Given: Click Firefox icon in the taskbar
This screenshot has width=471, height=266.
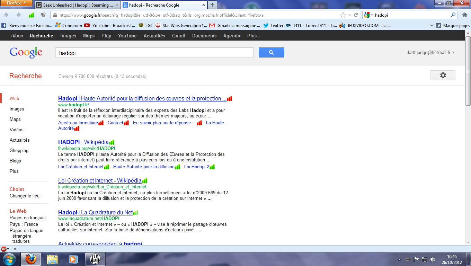Looking at the screenshot, I should click(31, 259).
